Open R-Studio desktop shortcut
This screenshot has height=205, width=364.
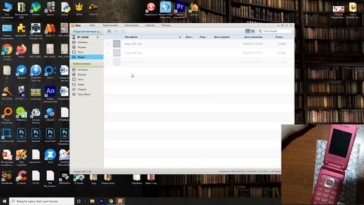pyautogui.click(x=79, y=178)
